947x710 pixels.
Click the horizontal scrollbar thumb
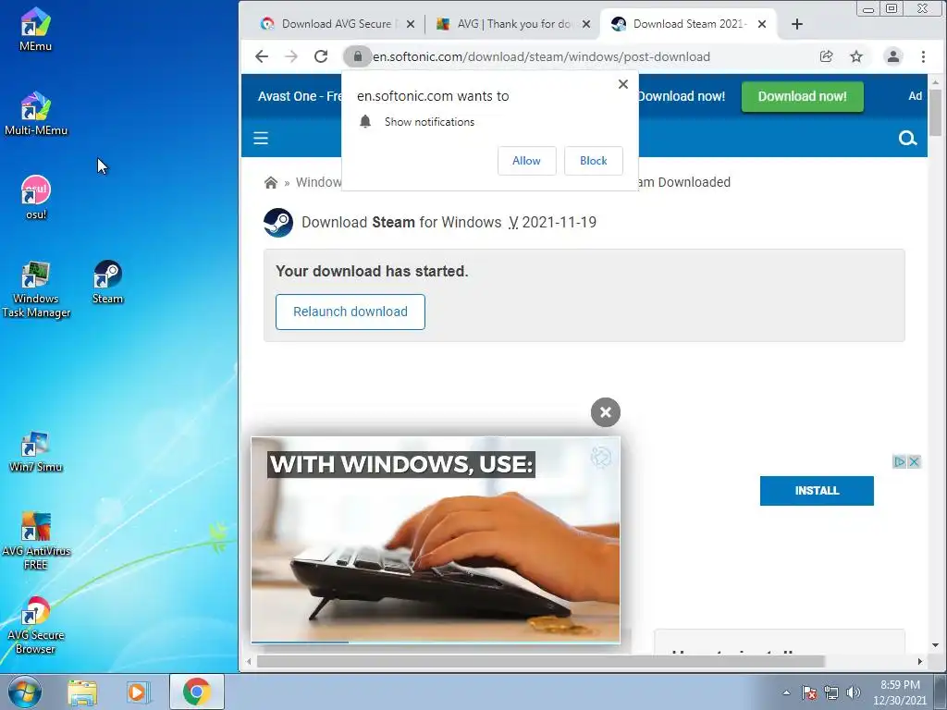coord(540,662)
